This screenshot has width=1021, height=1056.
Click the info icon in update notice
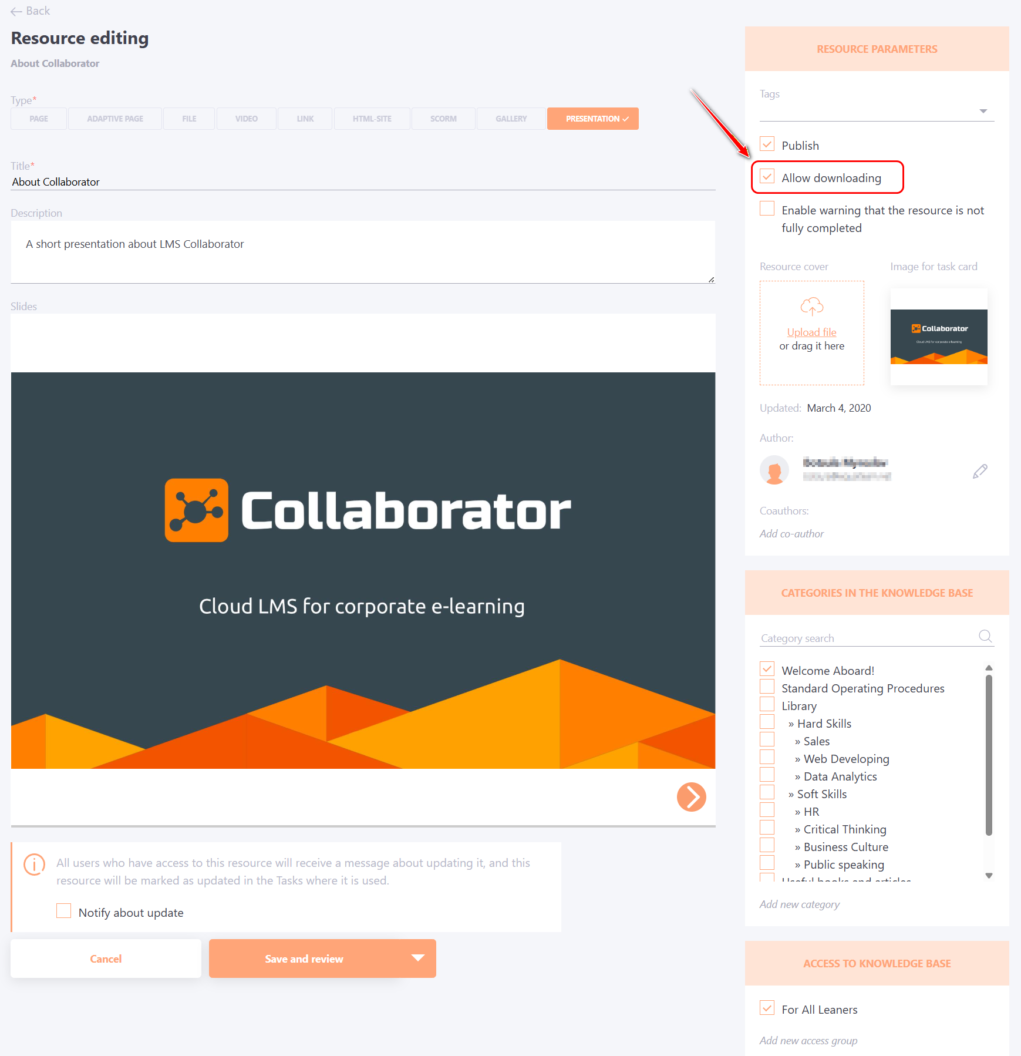[34, 865]
